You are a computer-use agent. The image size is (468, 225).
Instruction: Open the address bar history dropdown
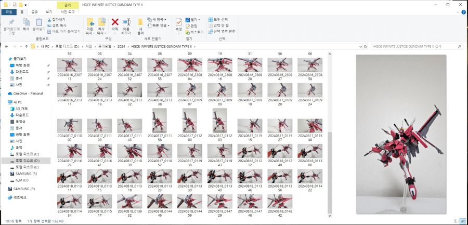tap(360, 47)
